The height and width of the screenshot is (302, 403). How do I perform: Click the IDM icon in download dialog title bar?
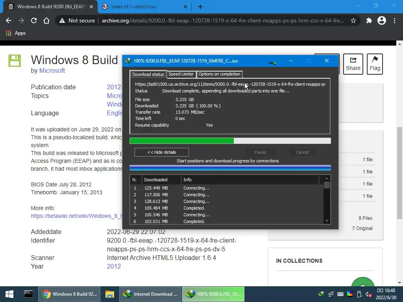coord(128,61)
